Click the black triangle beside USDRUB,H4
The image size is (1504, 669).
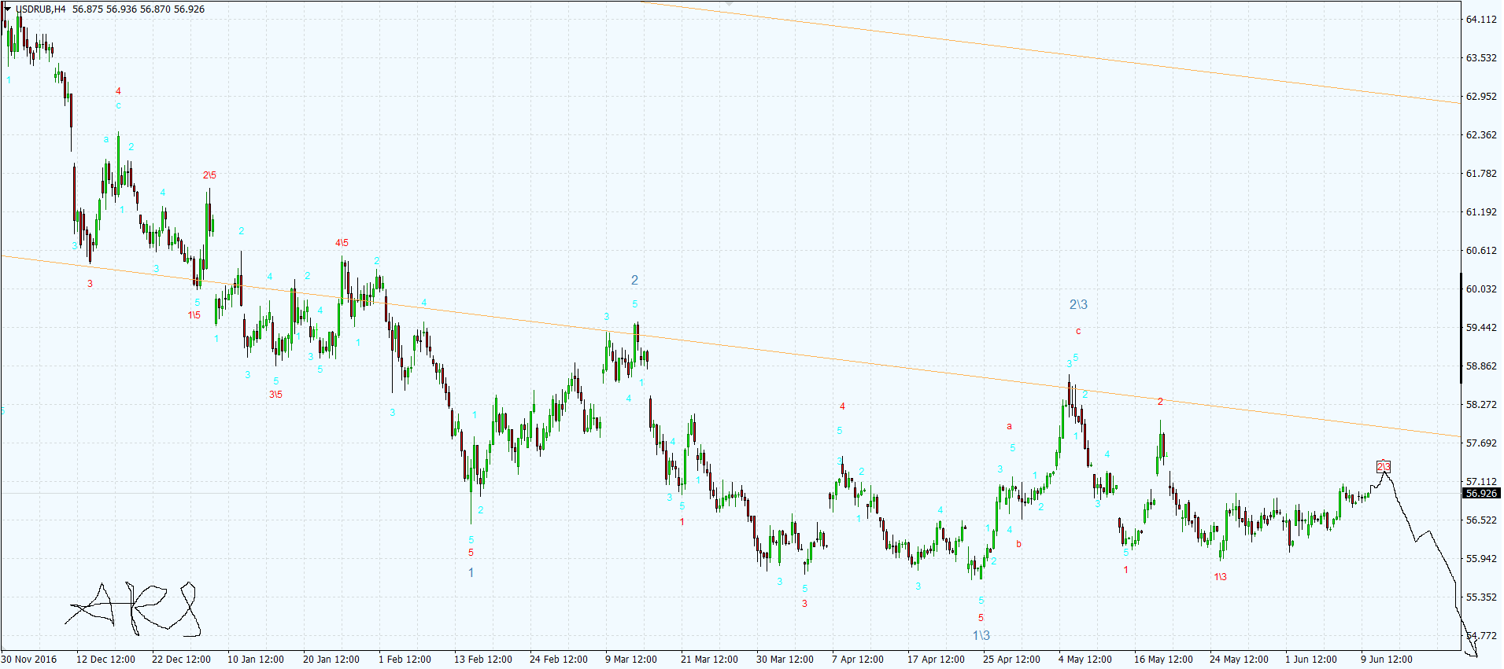[8, 9]
